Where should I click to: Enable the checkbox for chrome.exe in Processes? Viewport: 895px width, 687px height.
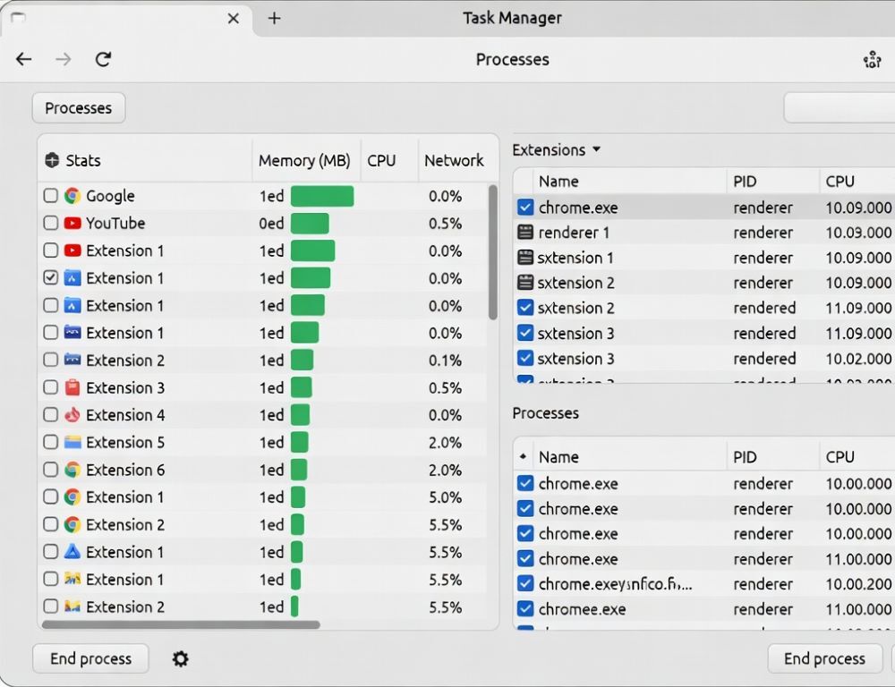pos(525,483)
